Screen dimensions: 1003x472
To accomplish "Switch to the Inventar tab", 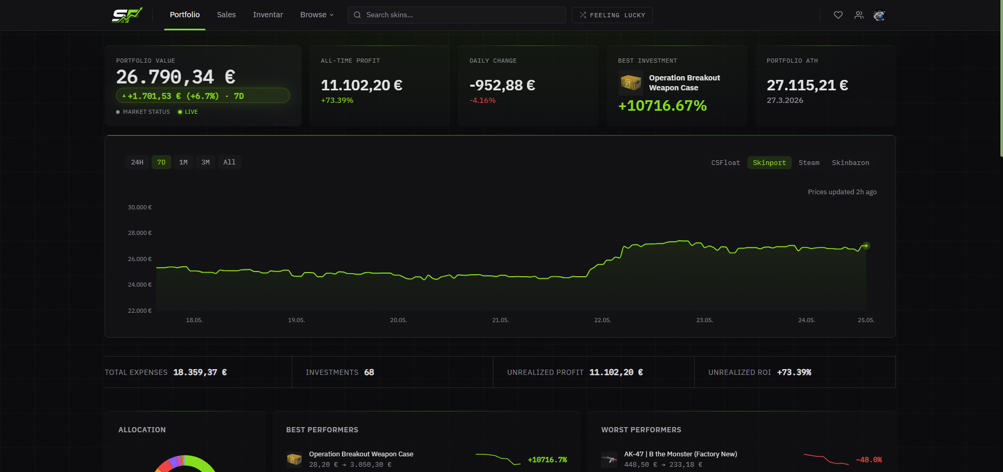I will point(268,15).
